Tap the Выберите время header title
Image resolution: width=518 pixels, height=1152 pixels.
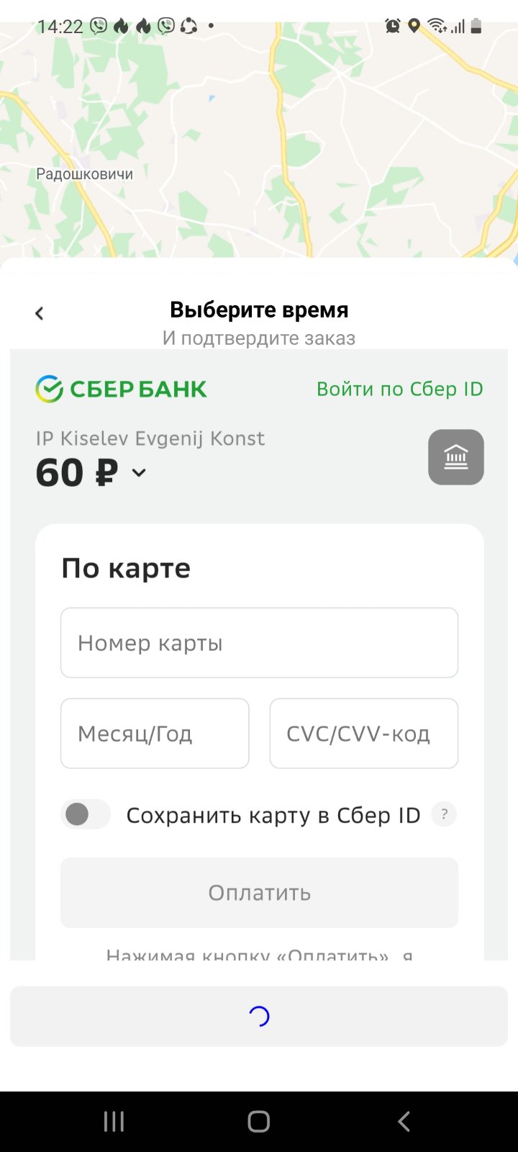coord(259,310)
